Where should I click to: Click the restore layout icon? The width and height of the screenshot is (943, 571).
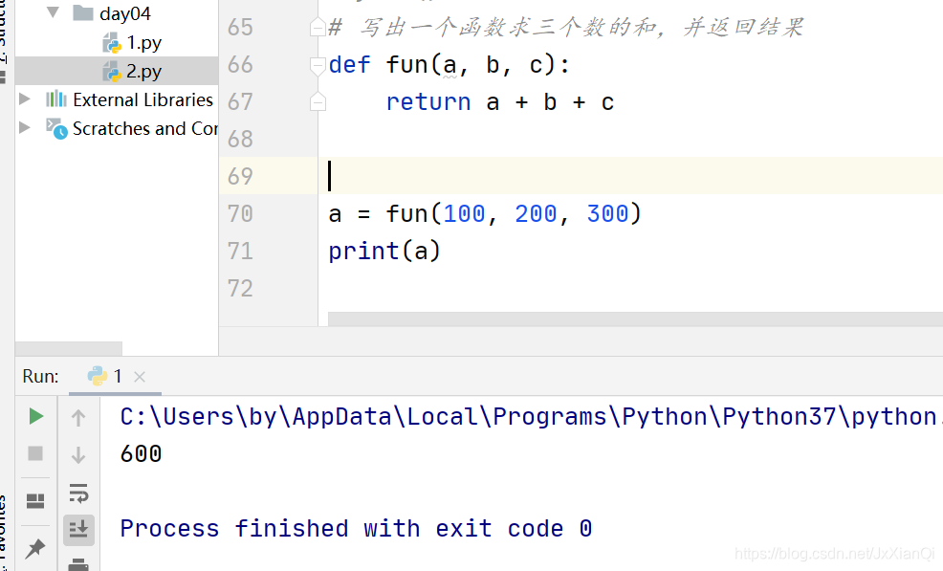click(35, 500)
